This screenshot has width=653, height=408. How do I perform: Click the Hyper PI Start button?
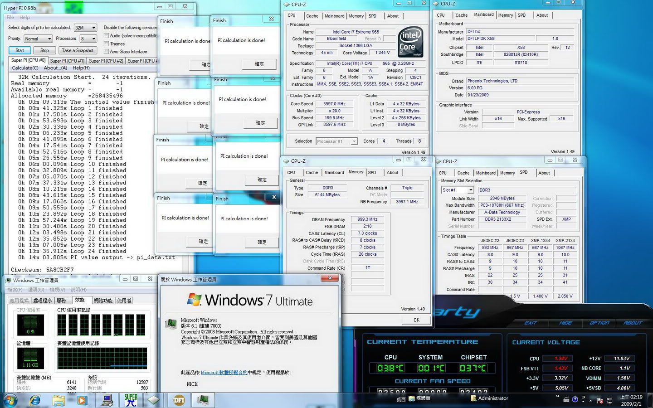(x=19, y=50)
